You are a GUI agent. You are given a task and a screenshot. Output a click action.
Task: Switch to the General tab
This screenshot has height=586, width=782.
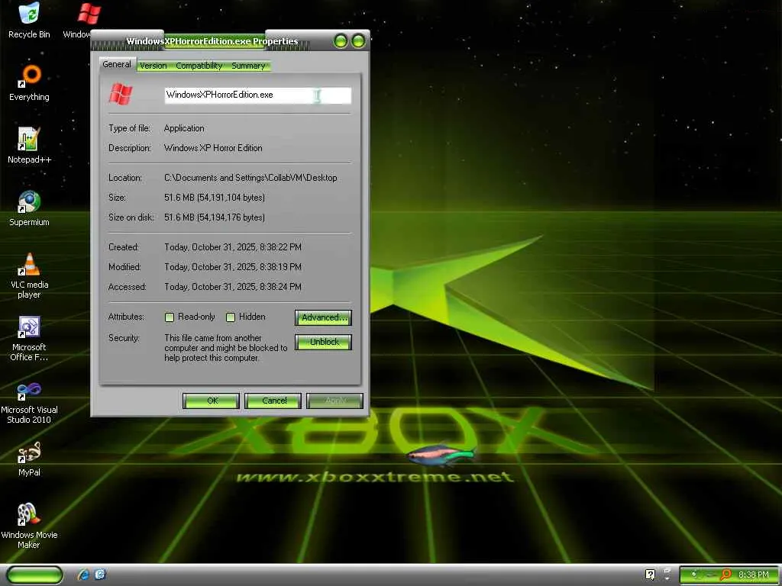pos(117,64)
